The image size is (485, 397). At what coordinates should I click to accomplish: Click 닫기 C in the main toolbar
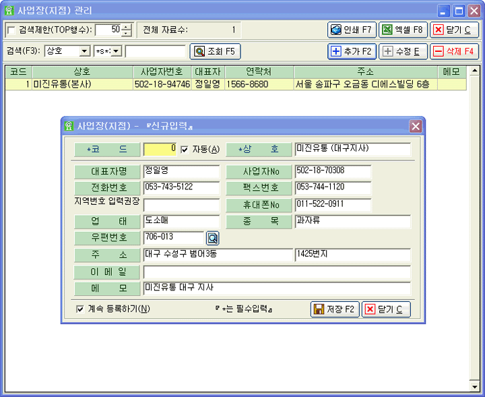pyautogui.click(x=454, y=30)
